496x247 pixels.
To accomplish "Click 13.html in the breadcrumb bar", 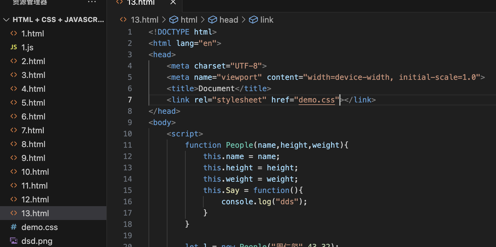I will pyautogui.click(x=144, y=20).
